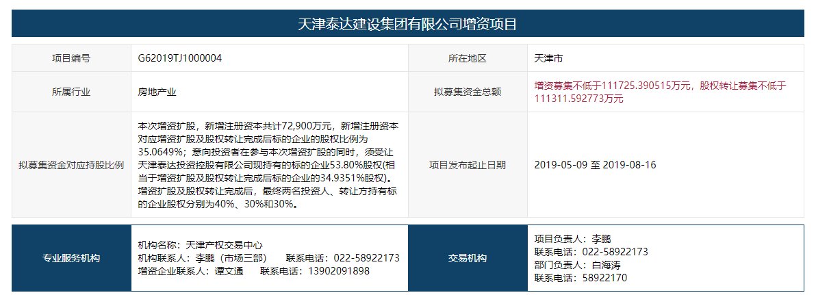The height and width of the screenshot is (295, 816).
Task: Select the paragraph starting 本次增资扩股
Action: click(268, 166)
